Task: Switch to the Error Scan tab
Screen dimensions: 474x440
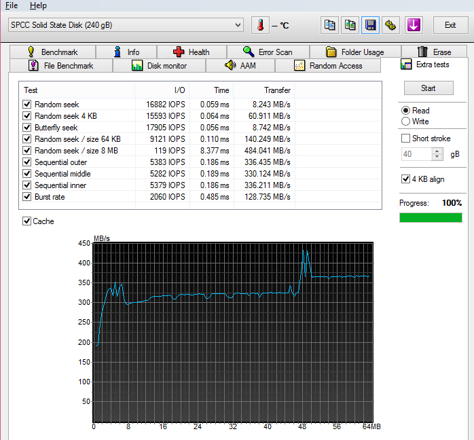Action: tap(268, 52)
